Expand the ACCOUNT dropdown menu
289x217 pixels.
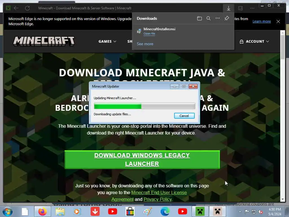(x=254, y=41)
